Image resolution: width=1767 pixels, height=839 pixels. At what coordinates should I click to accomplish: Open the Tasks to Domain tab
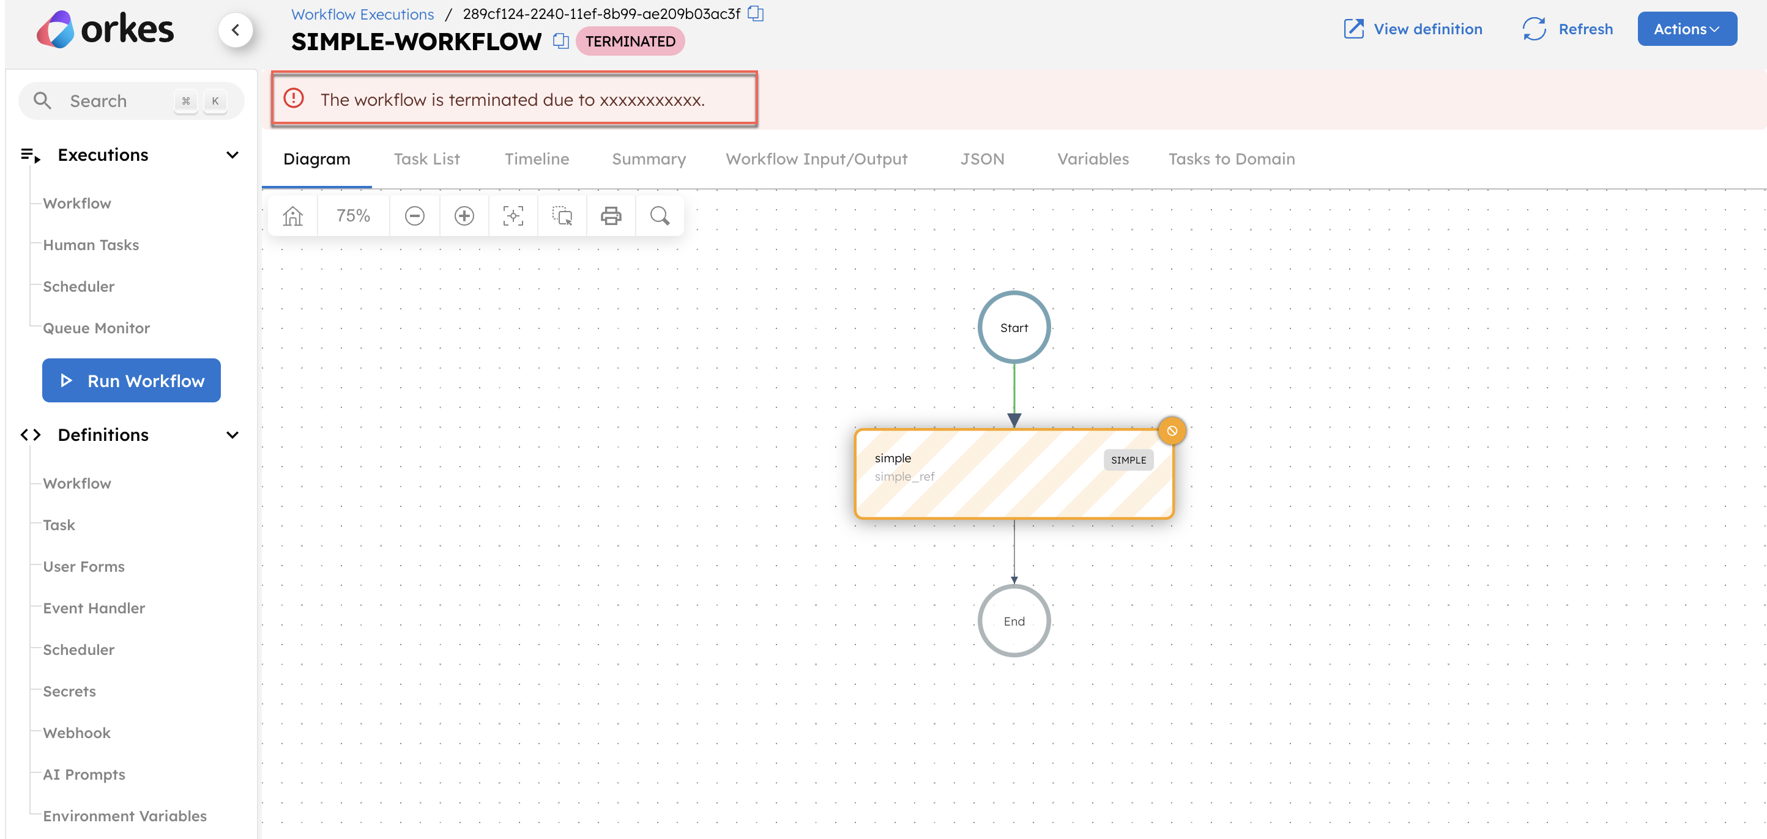click(x=1231, y=159)
